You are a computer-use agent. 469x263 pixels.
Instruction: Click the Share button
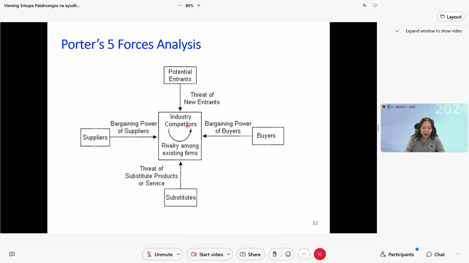250,254
